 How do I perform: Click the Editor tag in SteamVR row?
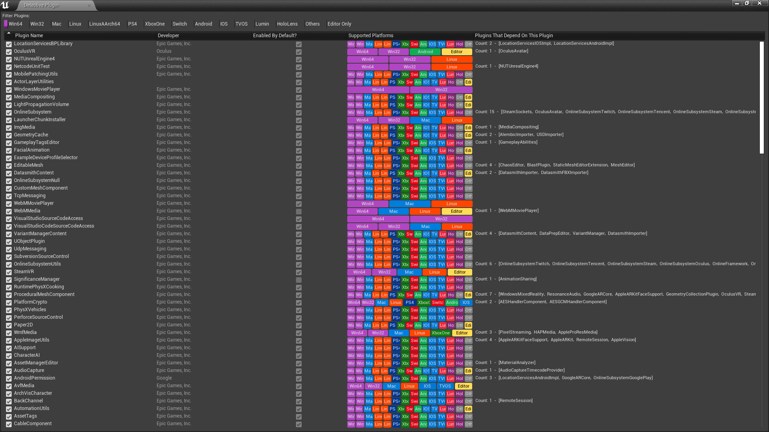coord(460,272)
